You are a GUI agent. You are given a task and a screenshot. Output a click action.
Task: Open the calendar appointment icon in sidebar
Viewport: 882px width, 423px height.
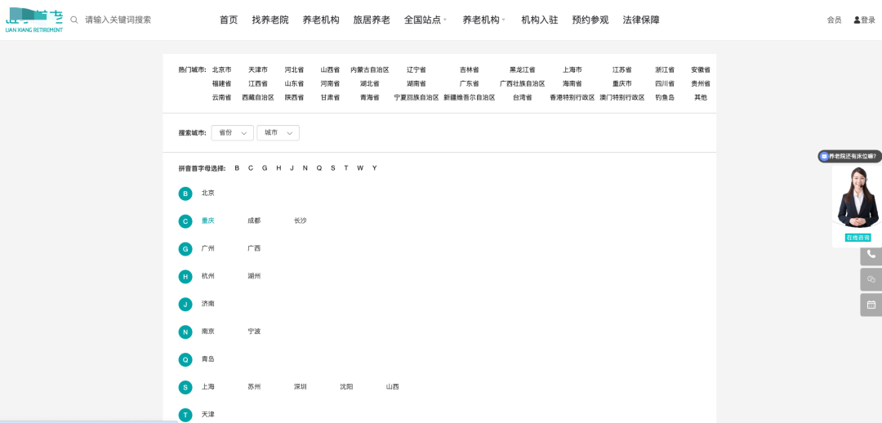pyautogui.click(x=871, y=305)
